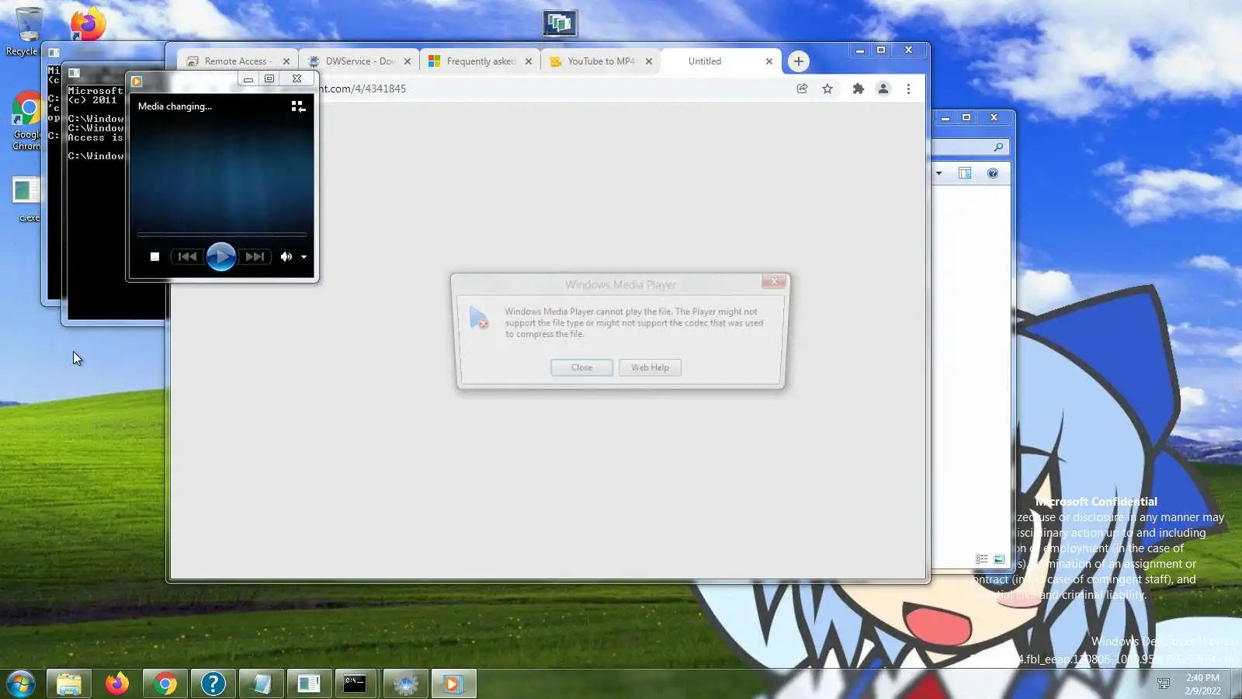
Task: Open the Chrome profile menu
Action: tap(883, 89)
